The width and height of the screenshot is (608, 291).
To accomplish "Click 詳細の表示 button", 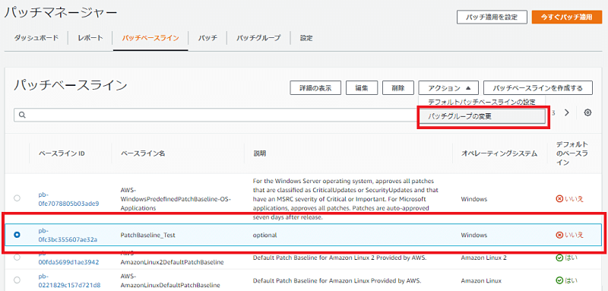I will pyautogui.click(x=315, y=88).
